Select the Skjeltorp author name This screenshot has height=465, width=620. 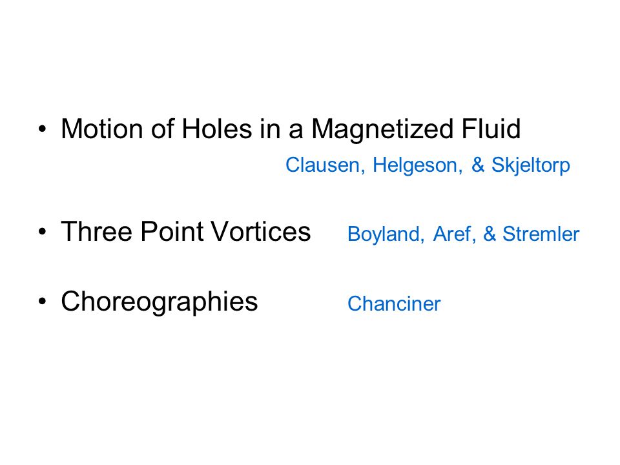pyautogui.click(x=531, y=165)
